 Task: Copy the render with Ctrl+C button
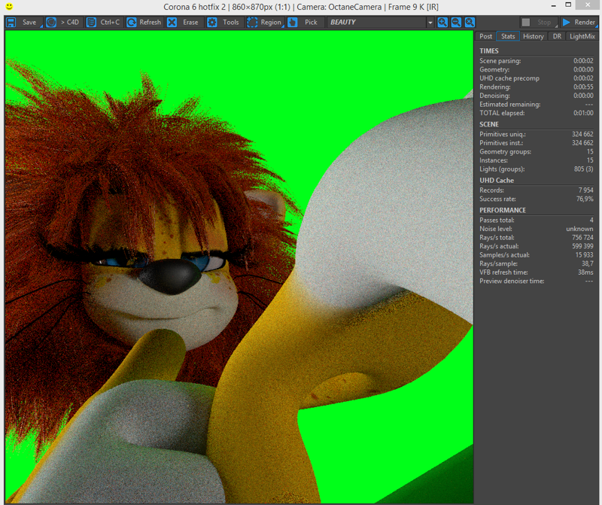click(104, 23)
